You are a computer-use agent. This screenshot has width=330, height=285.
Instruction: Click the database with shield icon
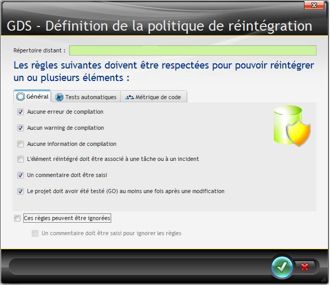[292, 126]
